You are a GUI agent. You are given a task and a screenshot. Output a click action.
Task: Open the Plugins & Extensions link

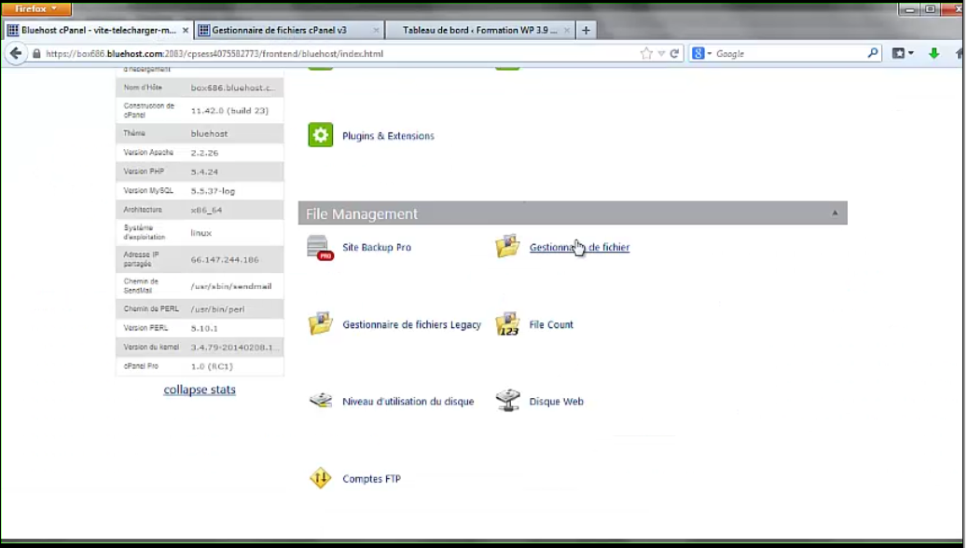pos(388,136)
